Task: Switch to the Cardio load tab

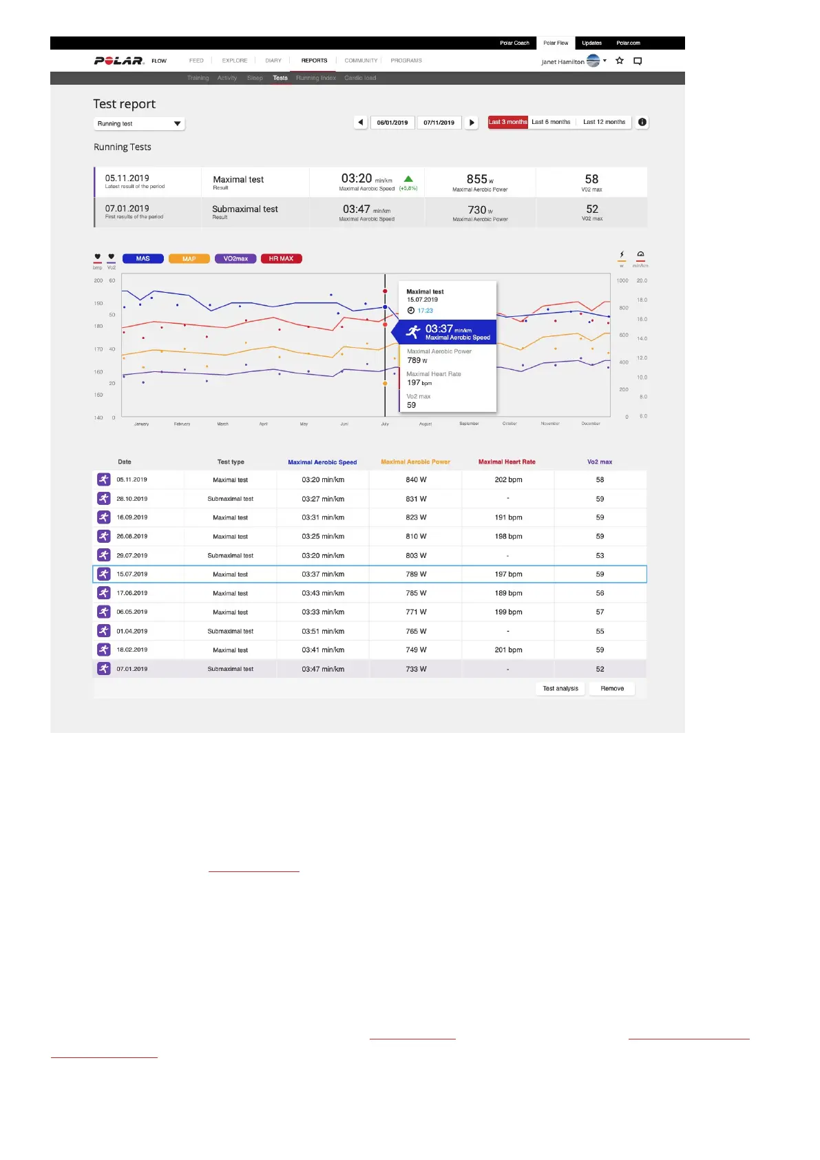Action: pyautogui.click(x=360, y=78)
